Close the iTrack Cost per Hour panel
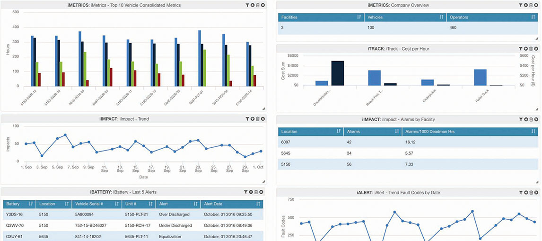 pyautogui.click(x=536, y=49)
